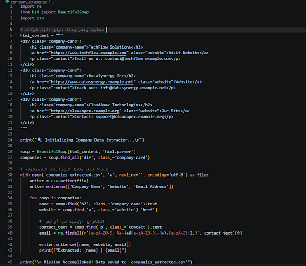Click the magnifier emoji in print statement
Screen dimensions: 306x266
[40, 140]
